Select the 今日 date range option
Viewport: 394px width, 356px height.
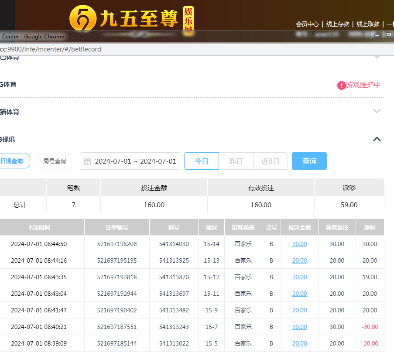pos(201,161)
